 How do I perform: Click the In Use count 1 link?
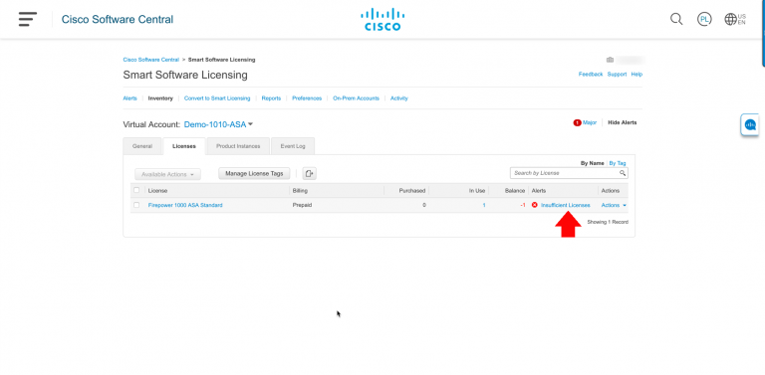coord(484,205)
